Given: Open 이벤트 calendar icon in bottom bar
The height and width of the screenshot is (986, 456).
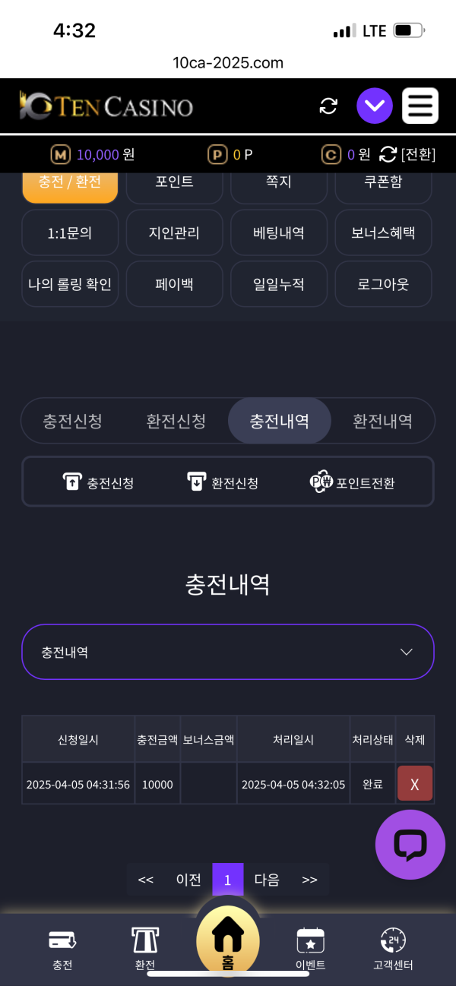Looking at the screenshot, I should click(310, 947).
